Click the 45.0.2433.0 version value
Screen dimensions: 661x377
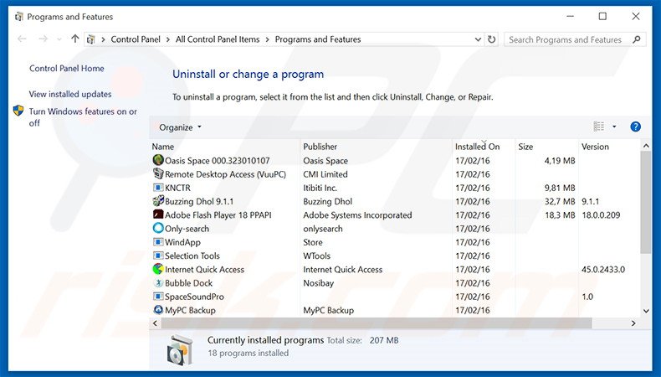click(603, 270)
